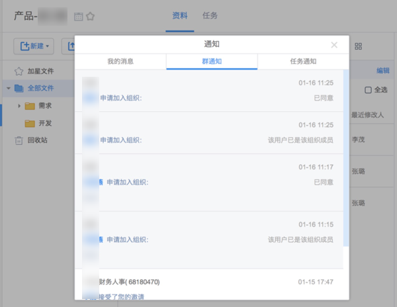397x307 pixels.
Task: Select the 群通知 tab
Action: click(x=212, y=62)
